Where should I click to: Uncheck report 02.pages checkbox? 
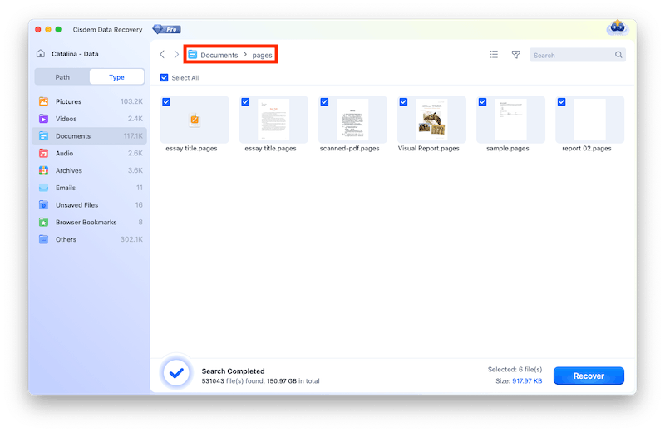562,101
